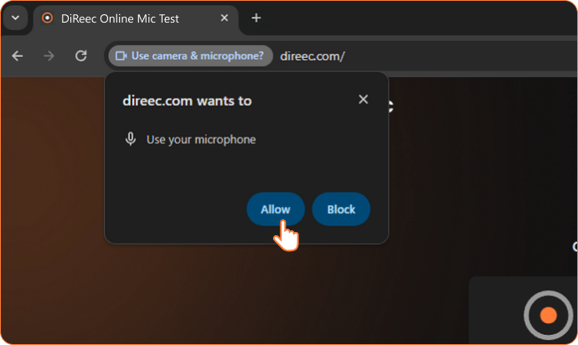
Task: Click the 'direec.com wants to' heading
Action: (187, 100)
